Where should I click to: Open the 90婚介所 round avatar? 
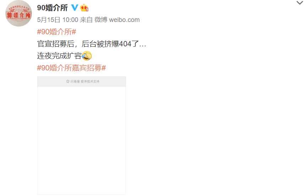pos(19,13)
